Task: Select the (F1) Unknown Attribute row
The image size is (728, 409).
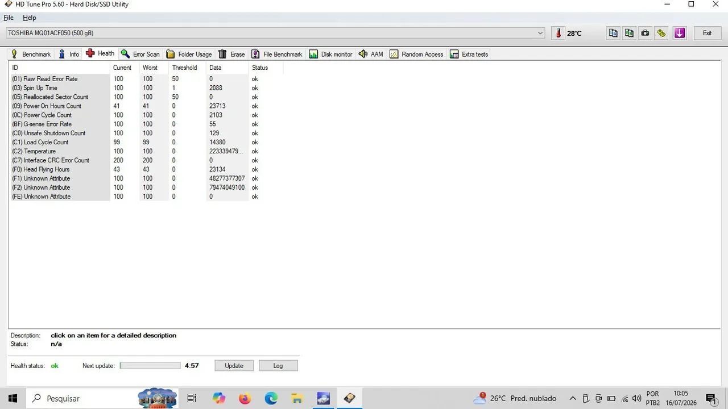Action: (146, 178)
